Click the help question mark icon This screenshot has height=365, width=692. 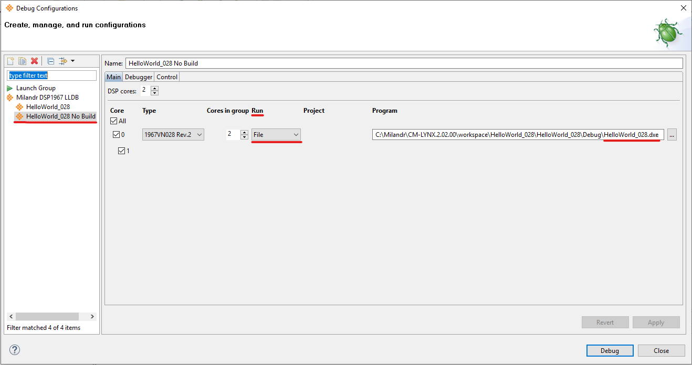tap(15, 350)
